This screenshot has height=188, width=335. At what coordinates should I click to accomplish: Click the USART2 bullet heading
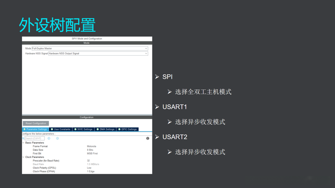click(x=175, y=137)
